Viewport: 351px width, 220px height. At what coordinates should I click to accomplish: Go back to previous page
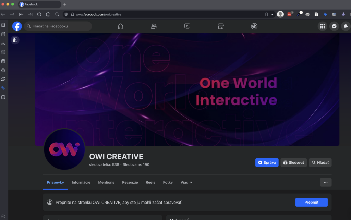tap(3, 14)
